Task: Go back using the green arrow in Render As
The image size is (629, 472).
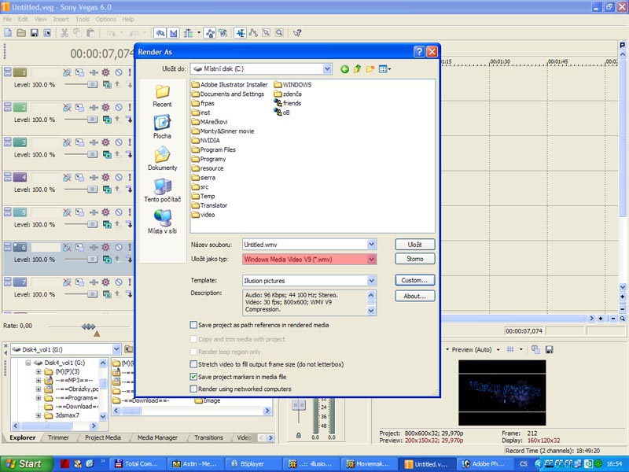Action: 344,69
